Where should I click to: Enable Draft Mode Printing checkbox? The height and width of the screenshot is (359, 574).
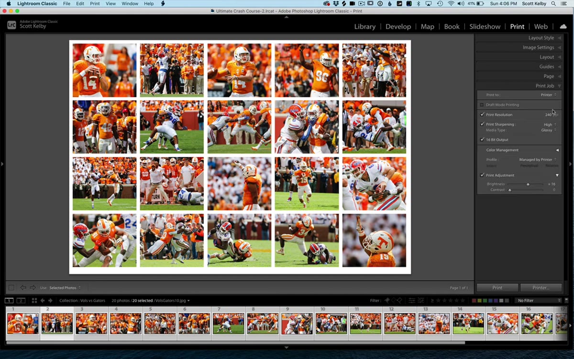[x=482, y=105]
